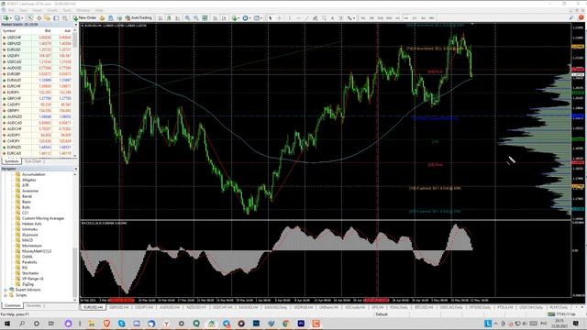
Task: Set timeframe to M15
Action: [x=381, y=17]
